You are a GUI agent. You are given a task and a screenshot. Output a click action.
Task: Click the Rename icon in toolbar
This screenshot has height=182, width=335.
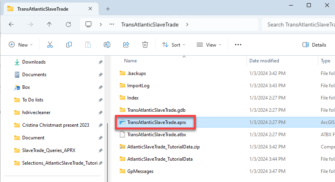coord(107,45)
